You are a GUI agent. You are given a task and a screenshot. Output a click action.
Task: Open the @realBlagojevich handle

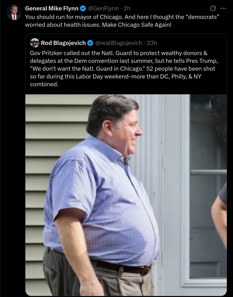coord(119,43)
